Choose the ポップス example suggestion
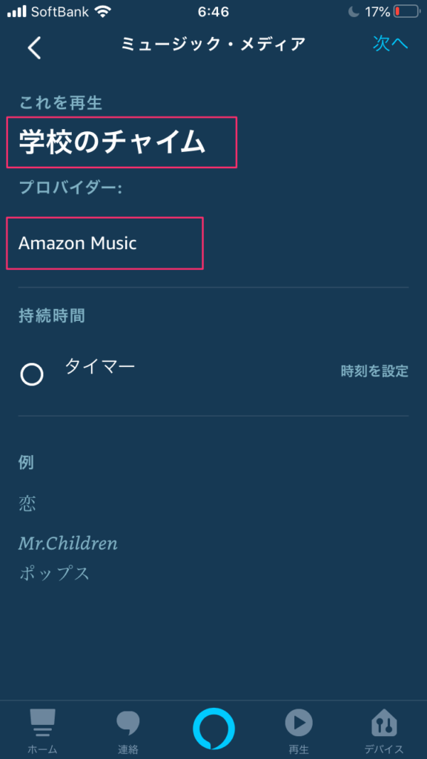 click(54, 574)
